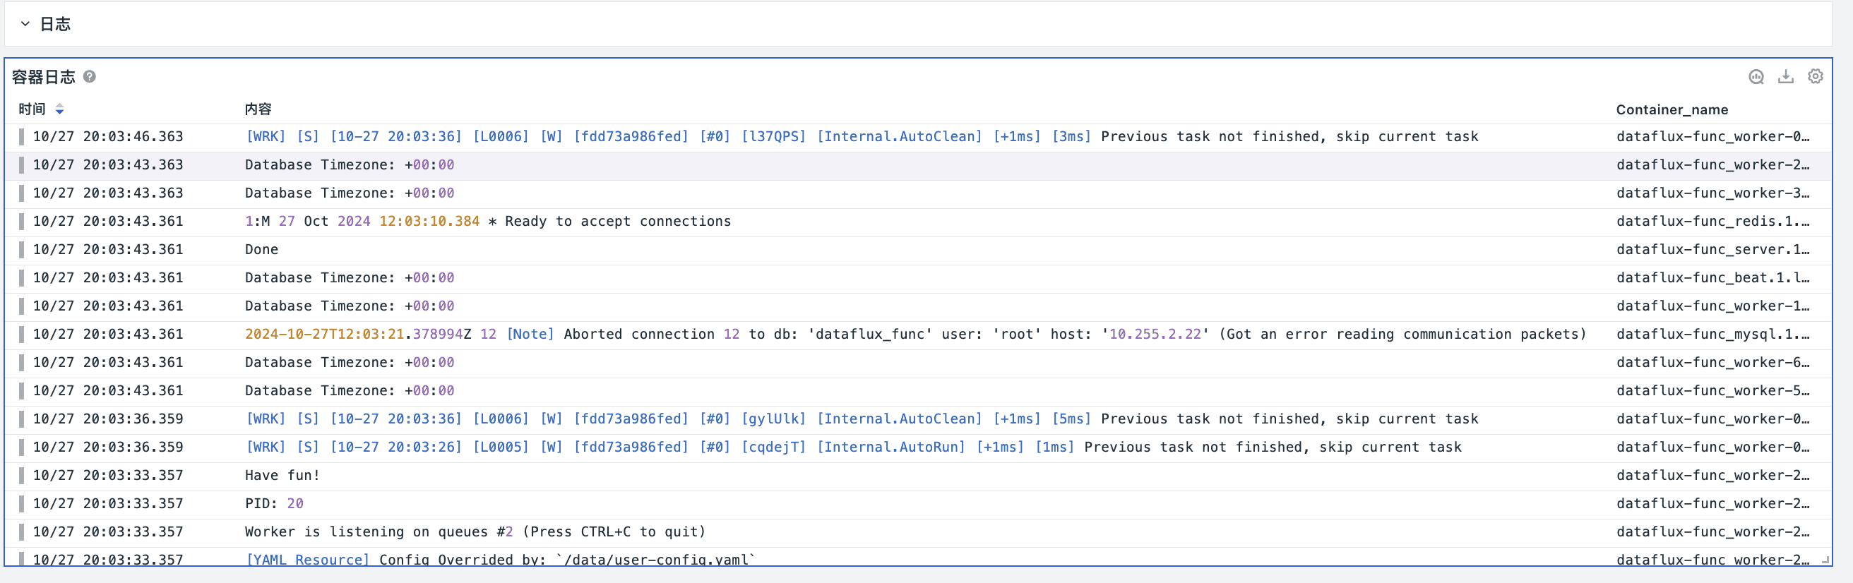This screenshot has height=583, width=1853.
Task: Click the 时间 column header label
Action: [x=32, y=109]
